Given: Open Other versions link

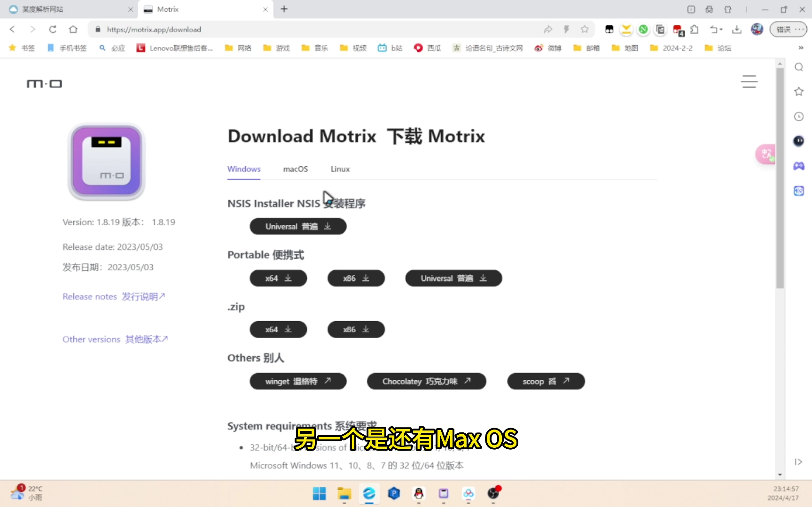Looking at the screenshot, I should coord(115,339).
